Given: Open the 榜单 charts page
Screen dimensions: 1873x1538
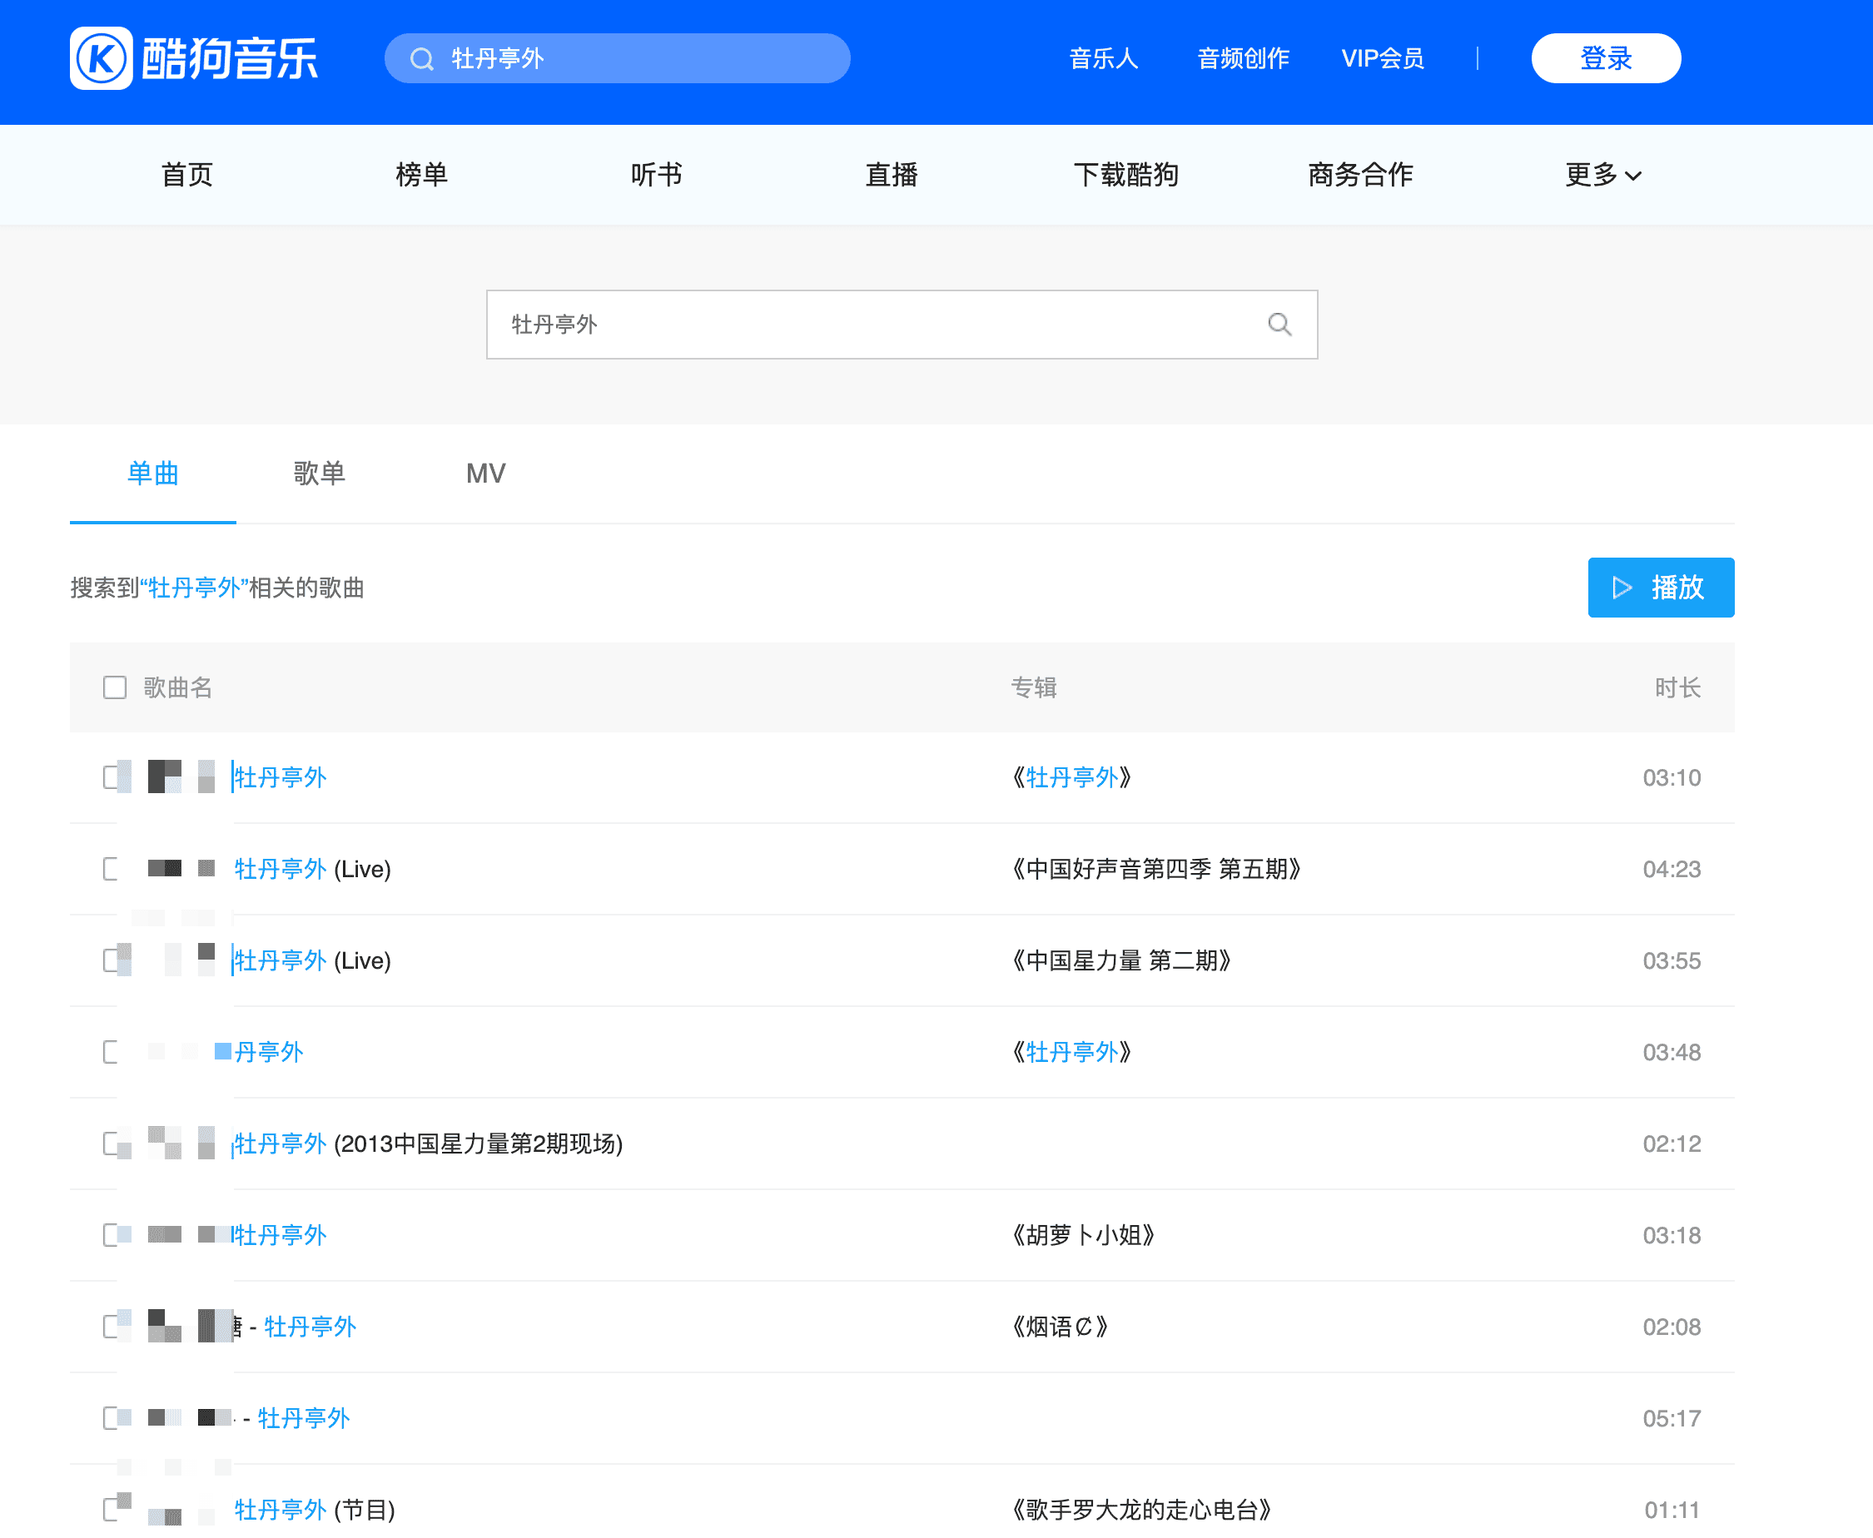Looking at the screenshot, I should pos(422,175).
